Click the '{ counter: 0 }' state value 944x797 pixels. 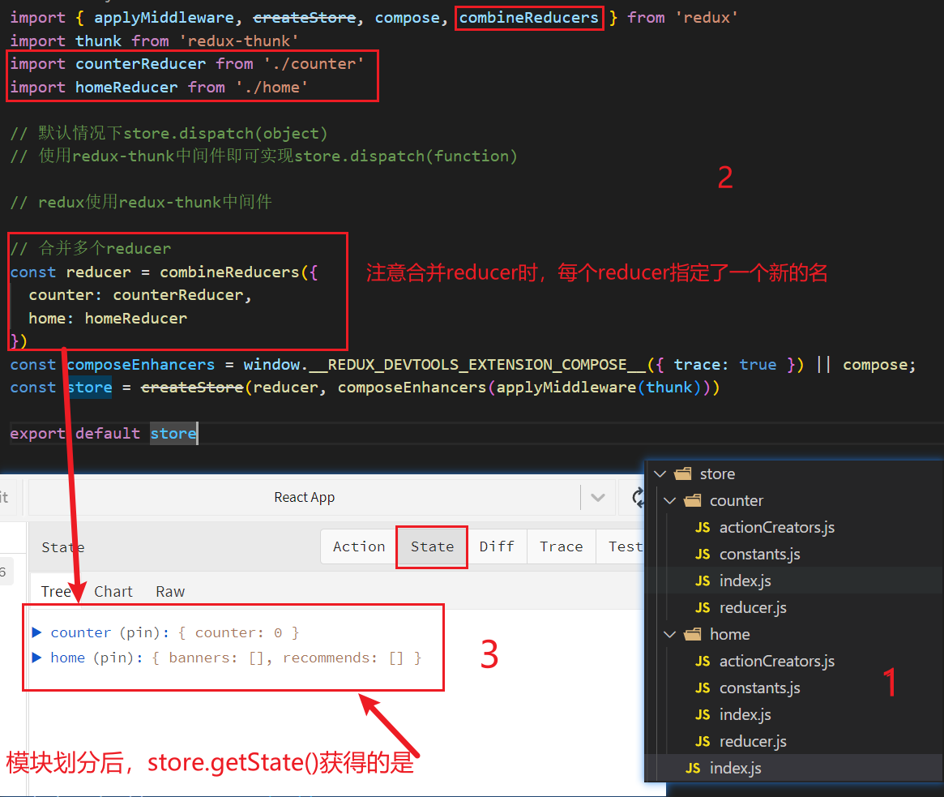click(238, 632)
